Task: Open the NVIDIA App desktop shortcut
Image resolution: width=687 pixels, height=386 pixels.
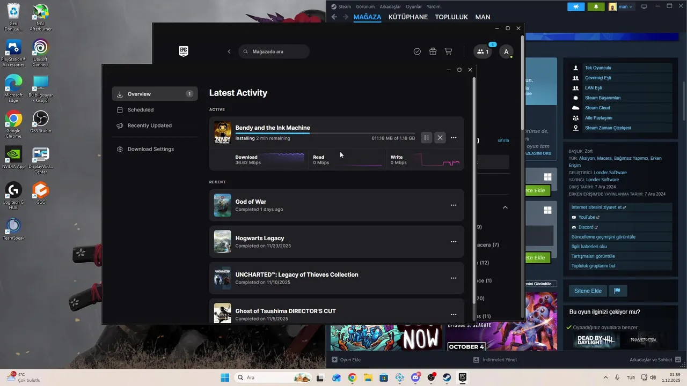Action: click(x=13, y=158)
